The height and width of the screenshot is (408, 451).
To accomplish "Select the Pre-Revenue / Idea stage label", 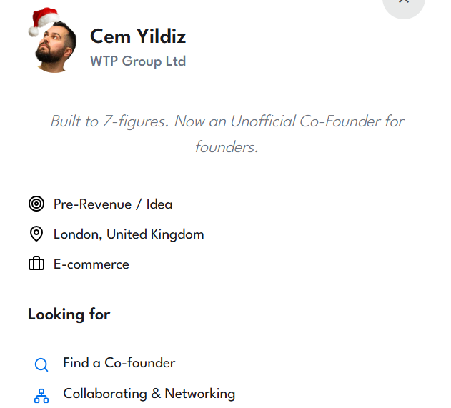I will point(113,204).
